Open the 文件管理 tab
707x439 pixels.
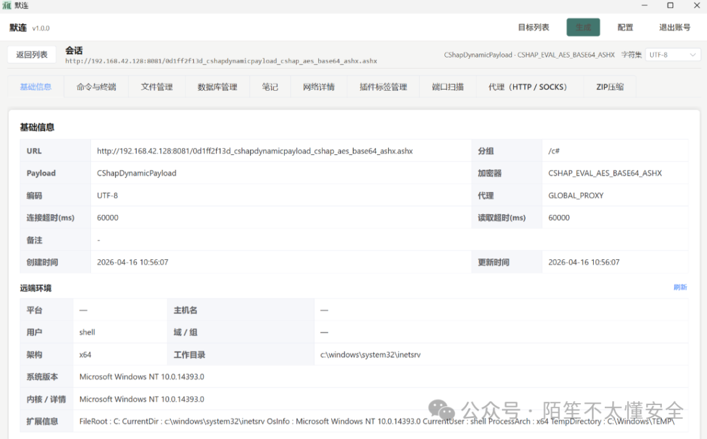tap(156, 87)
